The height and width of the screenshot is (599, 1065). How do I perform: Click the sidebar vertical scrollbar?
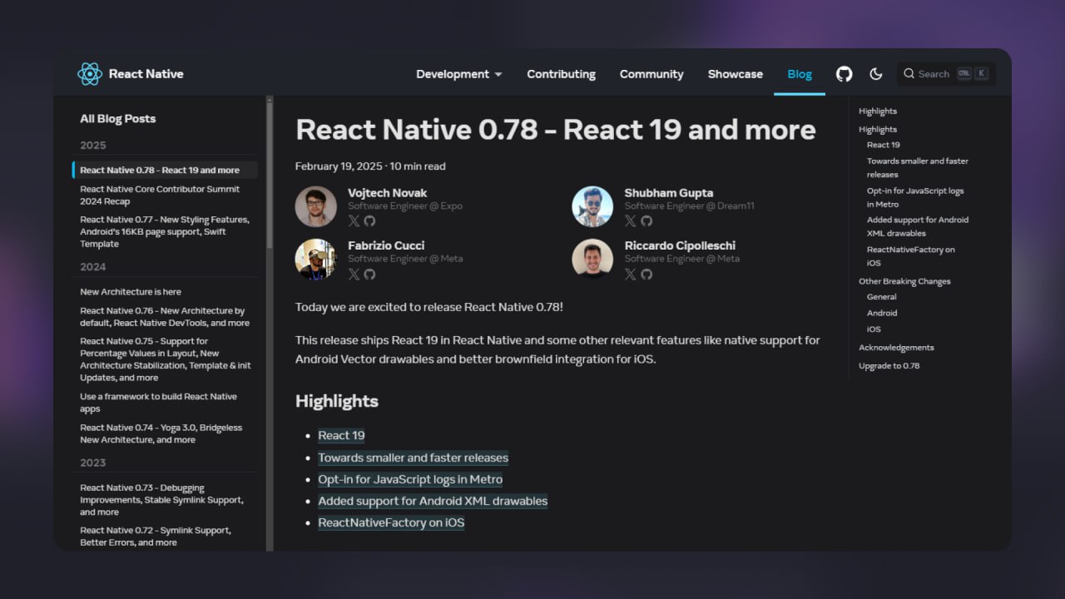(270, 173)
